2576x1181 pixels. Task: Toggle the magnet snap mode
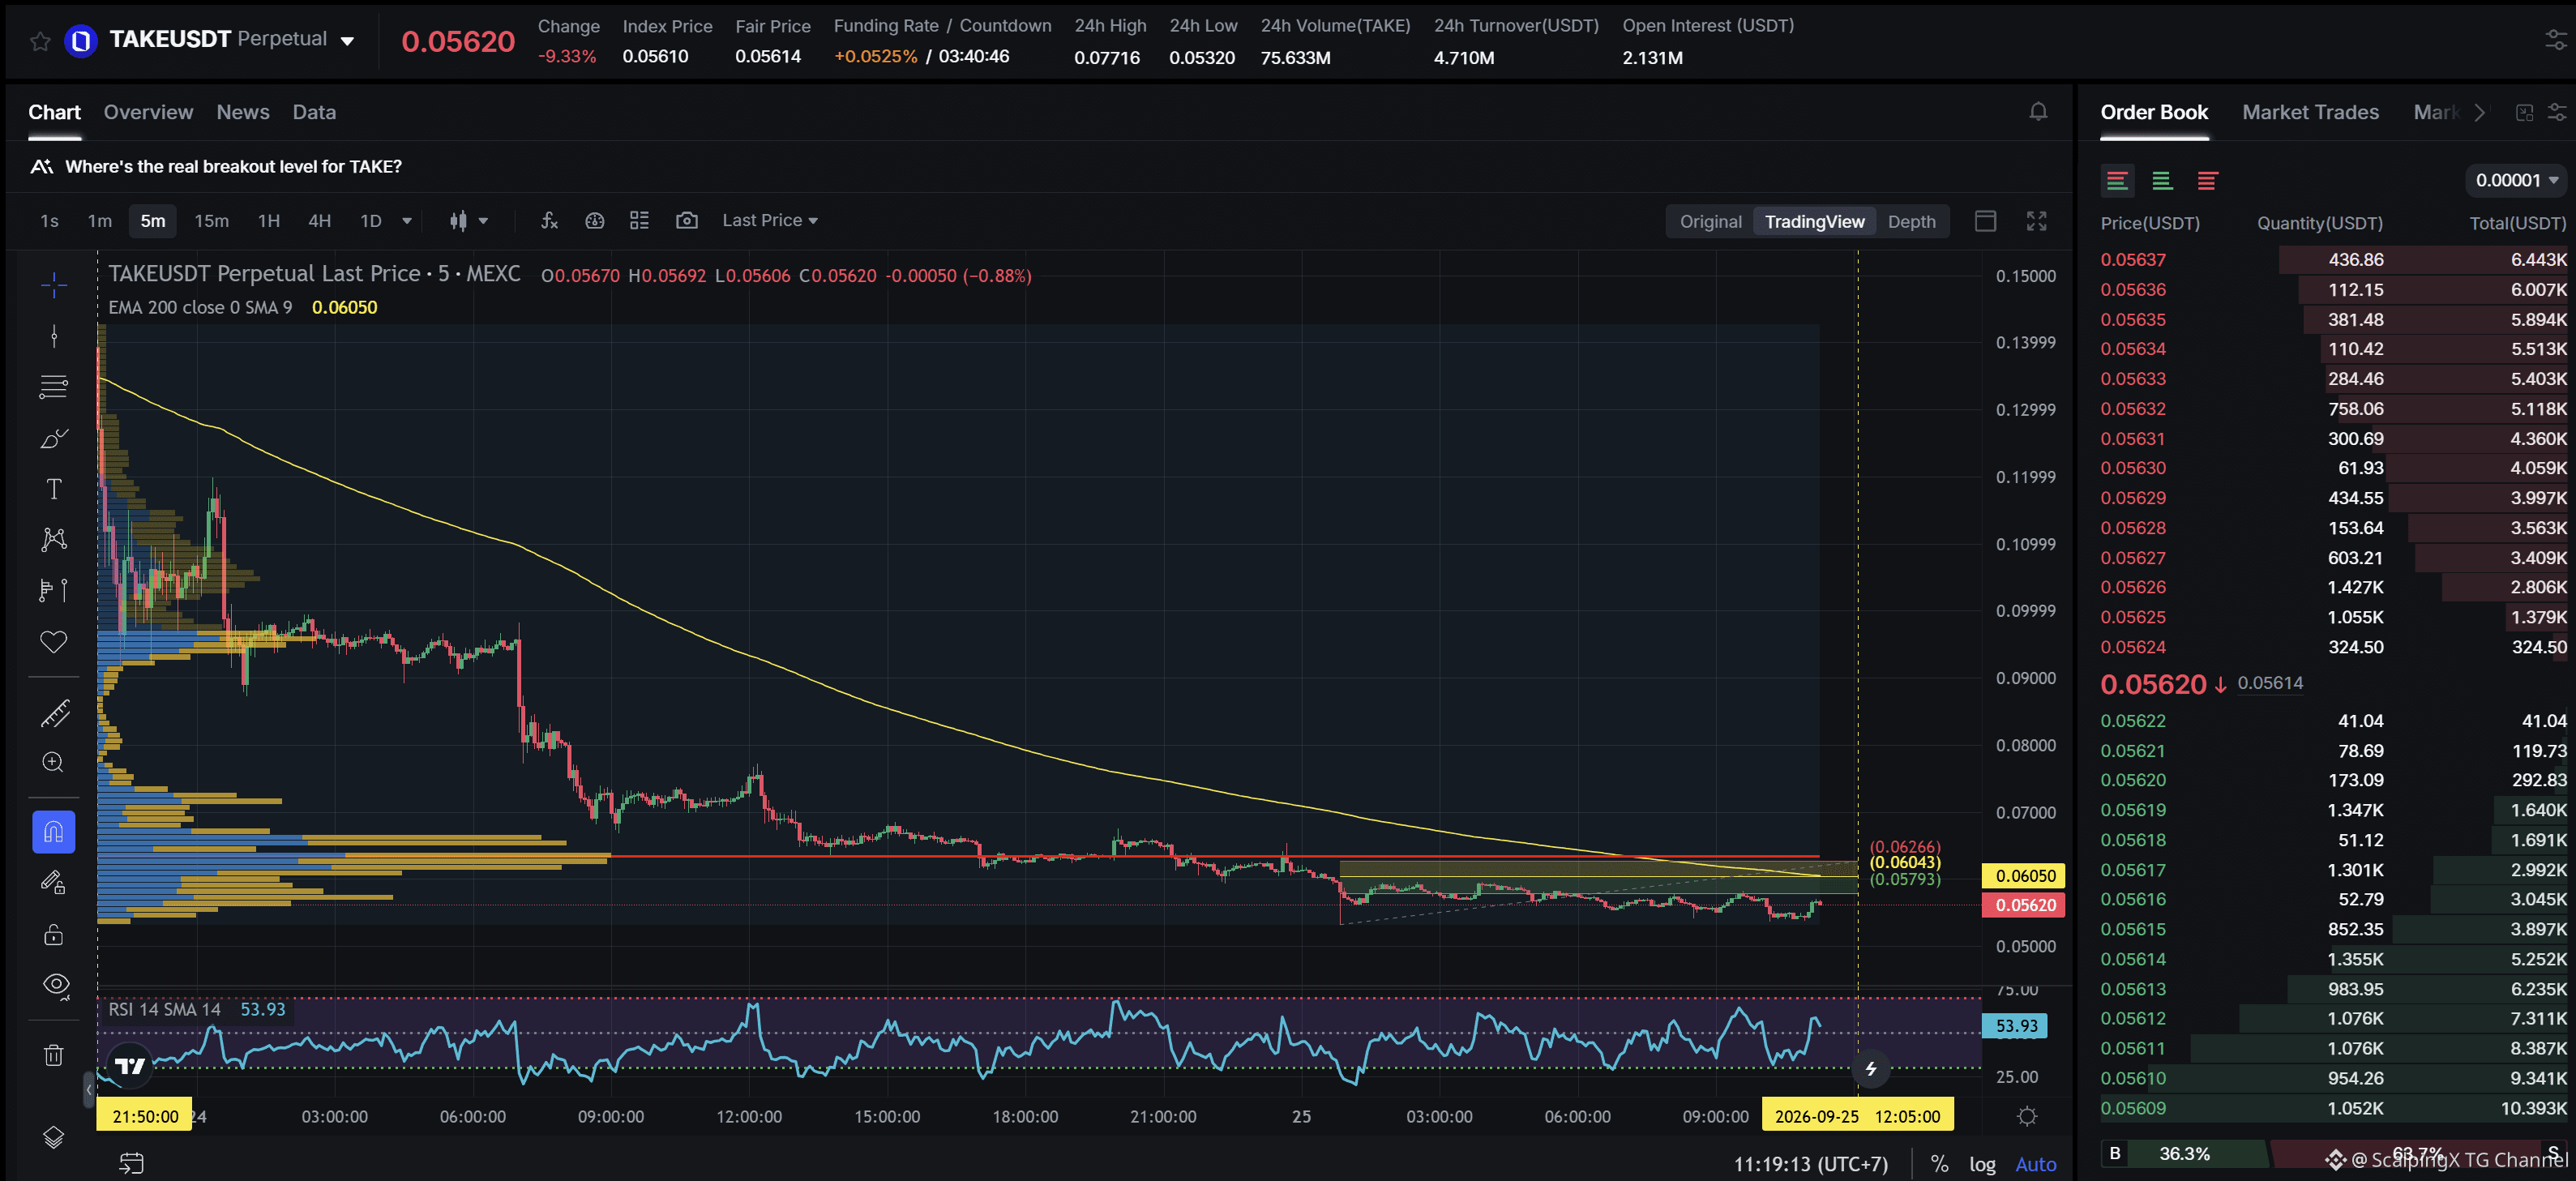(x=54, y=832)
